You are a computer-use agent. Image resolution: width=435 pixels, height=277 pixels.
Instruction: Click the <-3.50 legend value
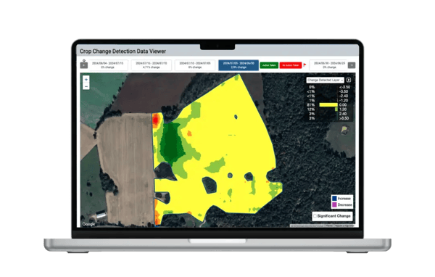(344, 87)
